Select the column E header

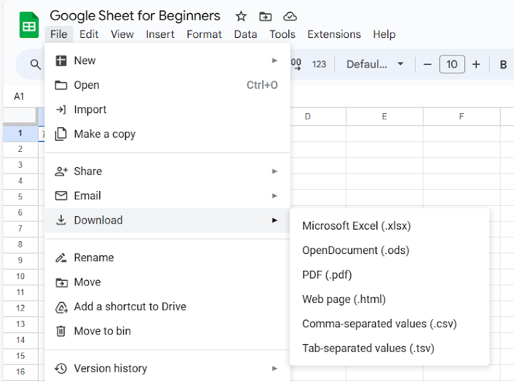click(x=384, y=116)
